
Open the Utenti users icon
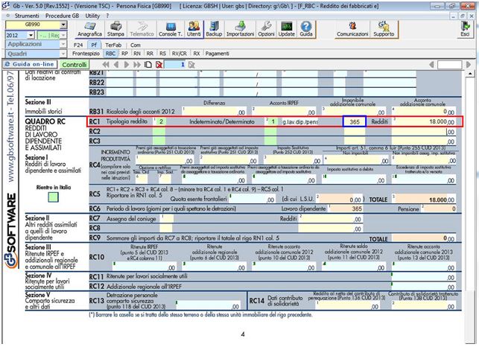coord(194,29)
